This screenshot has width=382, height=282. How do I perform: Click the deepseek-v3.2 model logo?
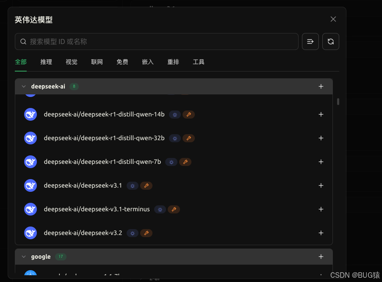point(30,233)
